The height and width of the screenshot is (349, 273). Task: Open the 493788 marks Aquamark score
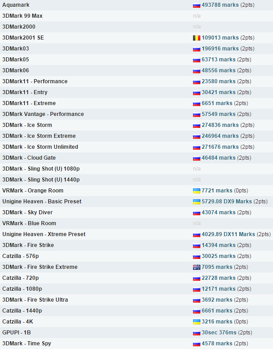[220, 5]
